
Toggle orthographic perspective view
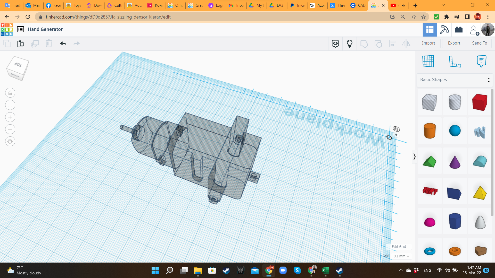(x=10, y=141)
